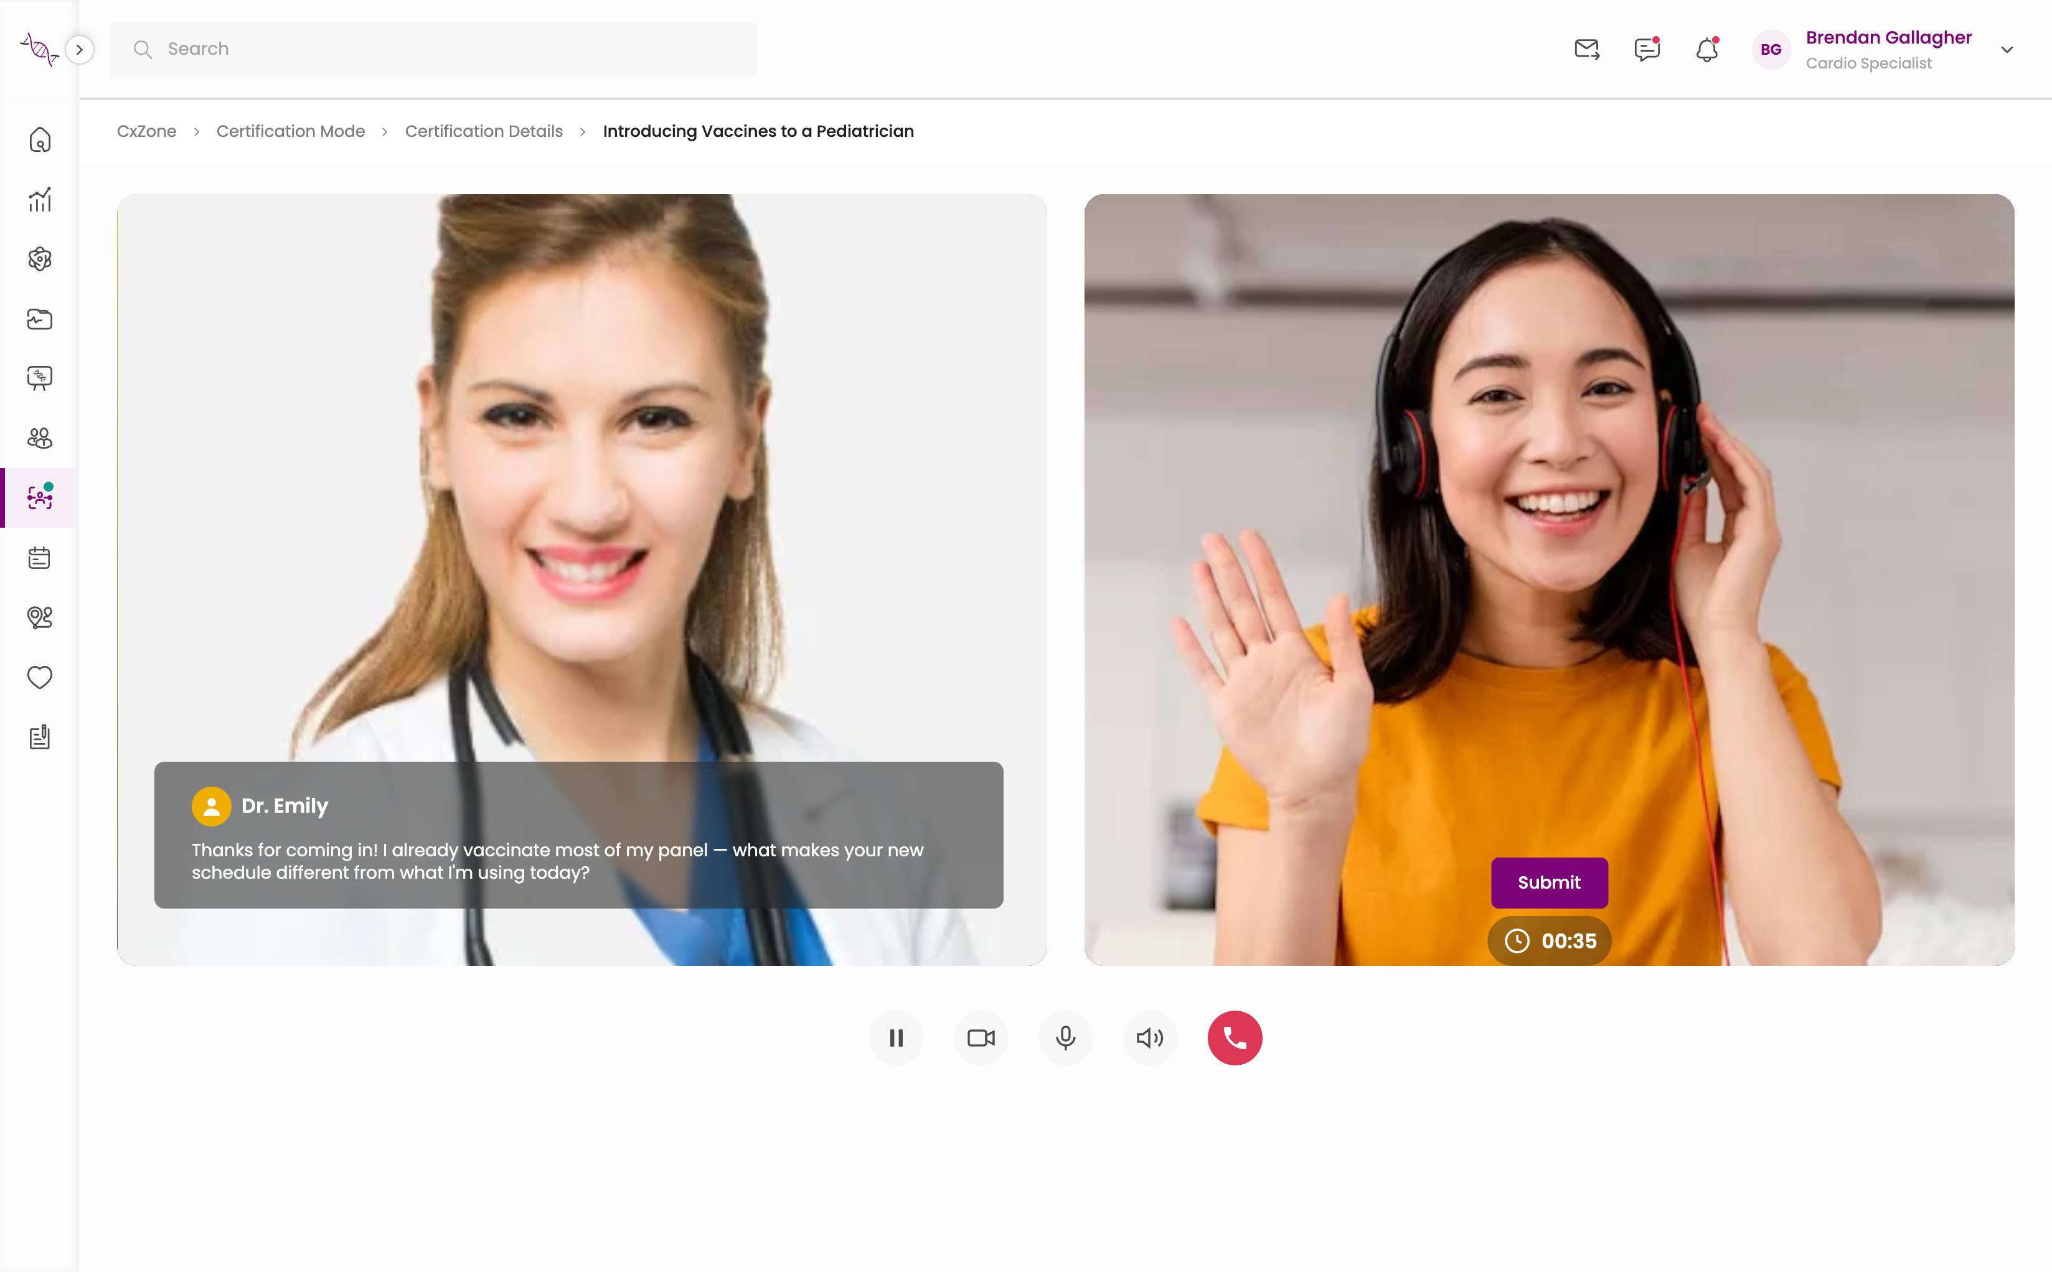Toggle the camera on or off
Viewport: 2052px width, 1272px height.
[981, 1038]
